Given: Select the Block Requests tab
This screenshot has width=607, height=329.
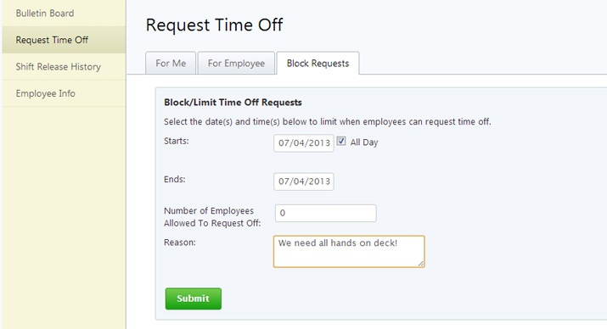Looking at the screenshot, I should [x=318, y=63].
